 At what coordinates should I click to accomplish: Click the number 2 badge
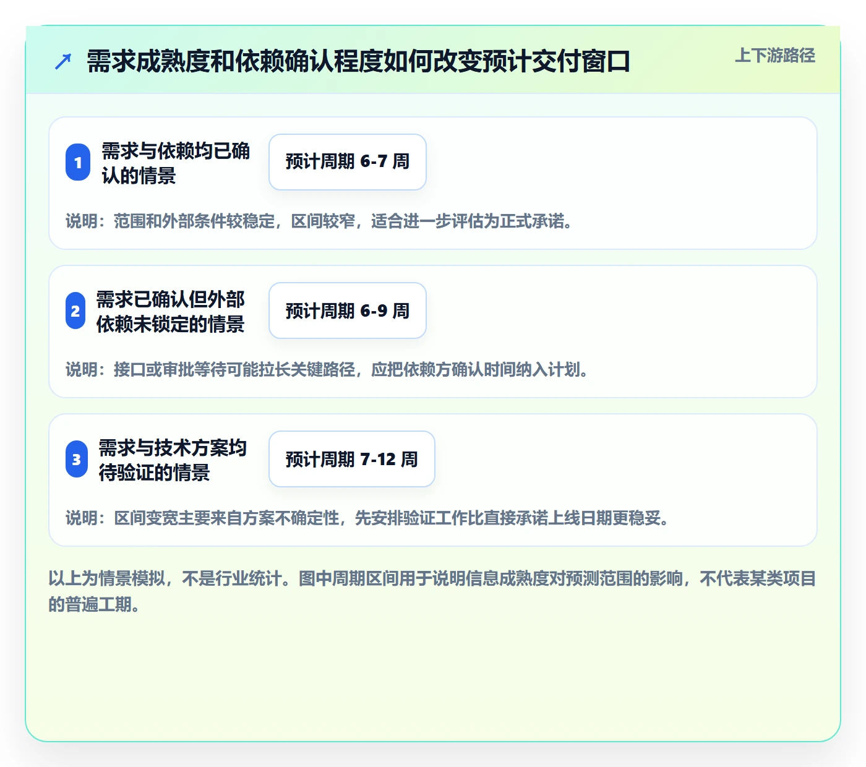75,311
